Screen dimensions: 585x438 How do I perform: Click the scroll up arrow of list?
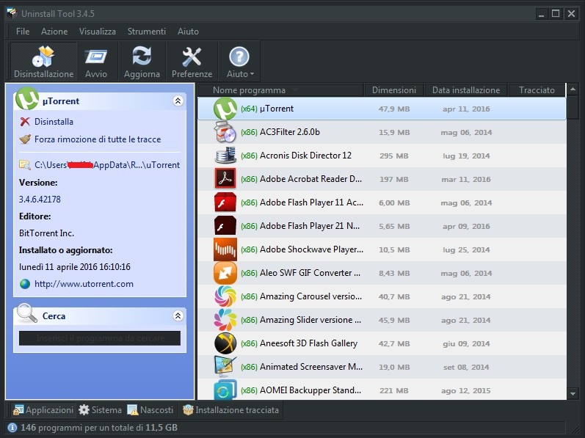click(573, 90)
